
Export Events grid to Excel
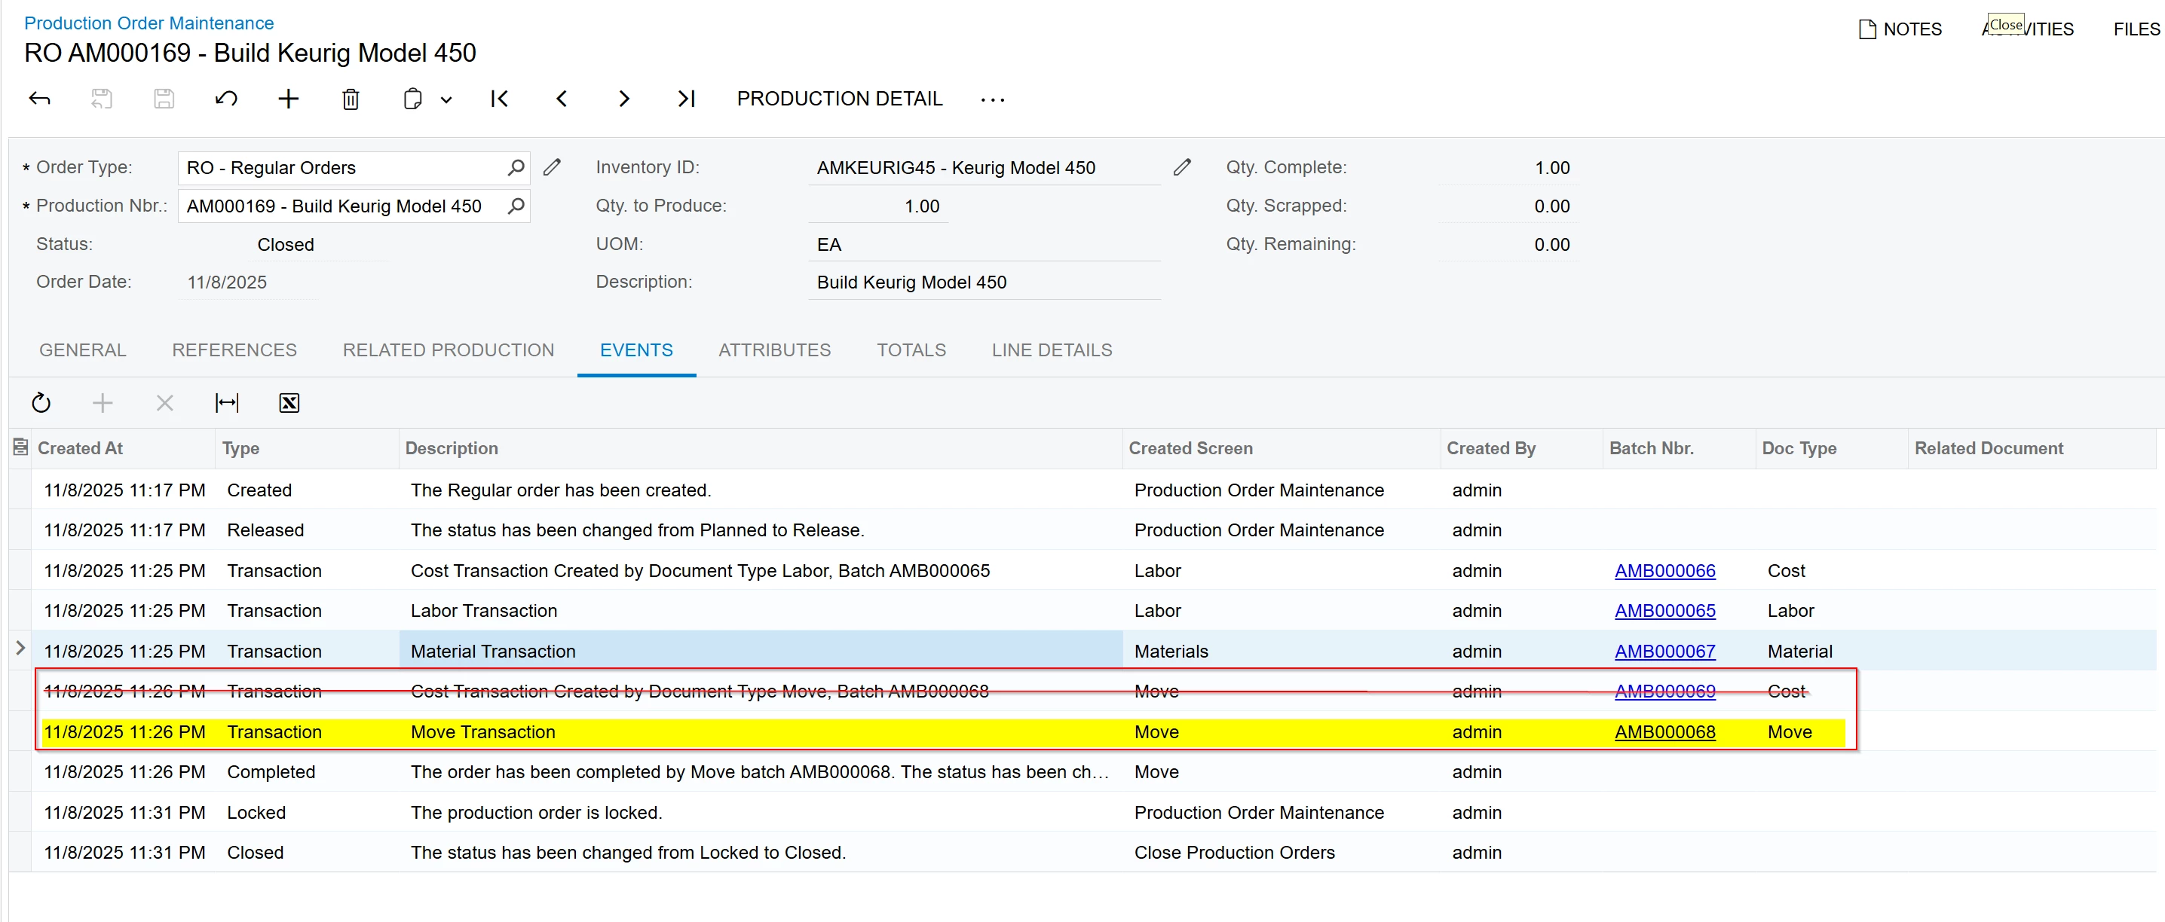click(x=289, y=403)
